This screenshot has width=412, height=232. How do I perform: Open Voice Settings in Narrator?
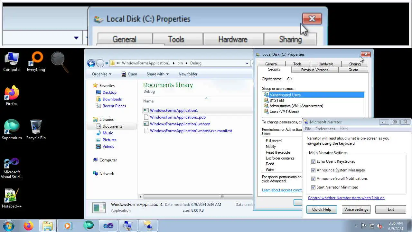[356, 209]
